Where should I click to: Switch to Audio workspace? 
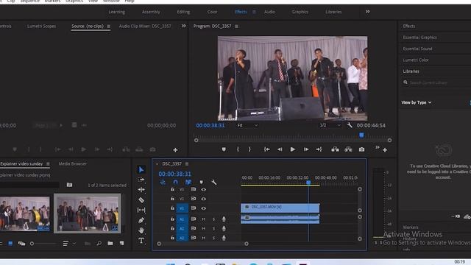pos(269,12)
